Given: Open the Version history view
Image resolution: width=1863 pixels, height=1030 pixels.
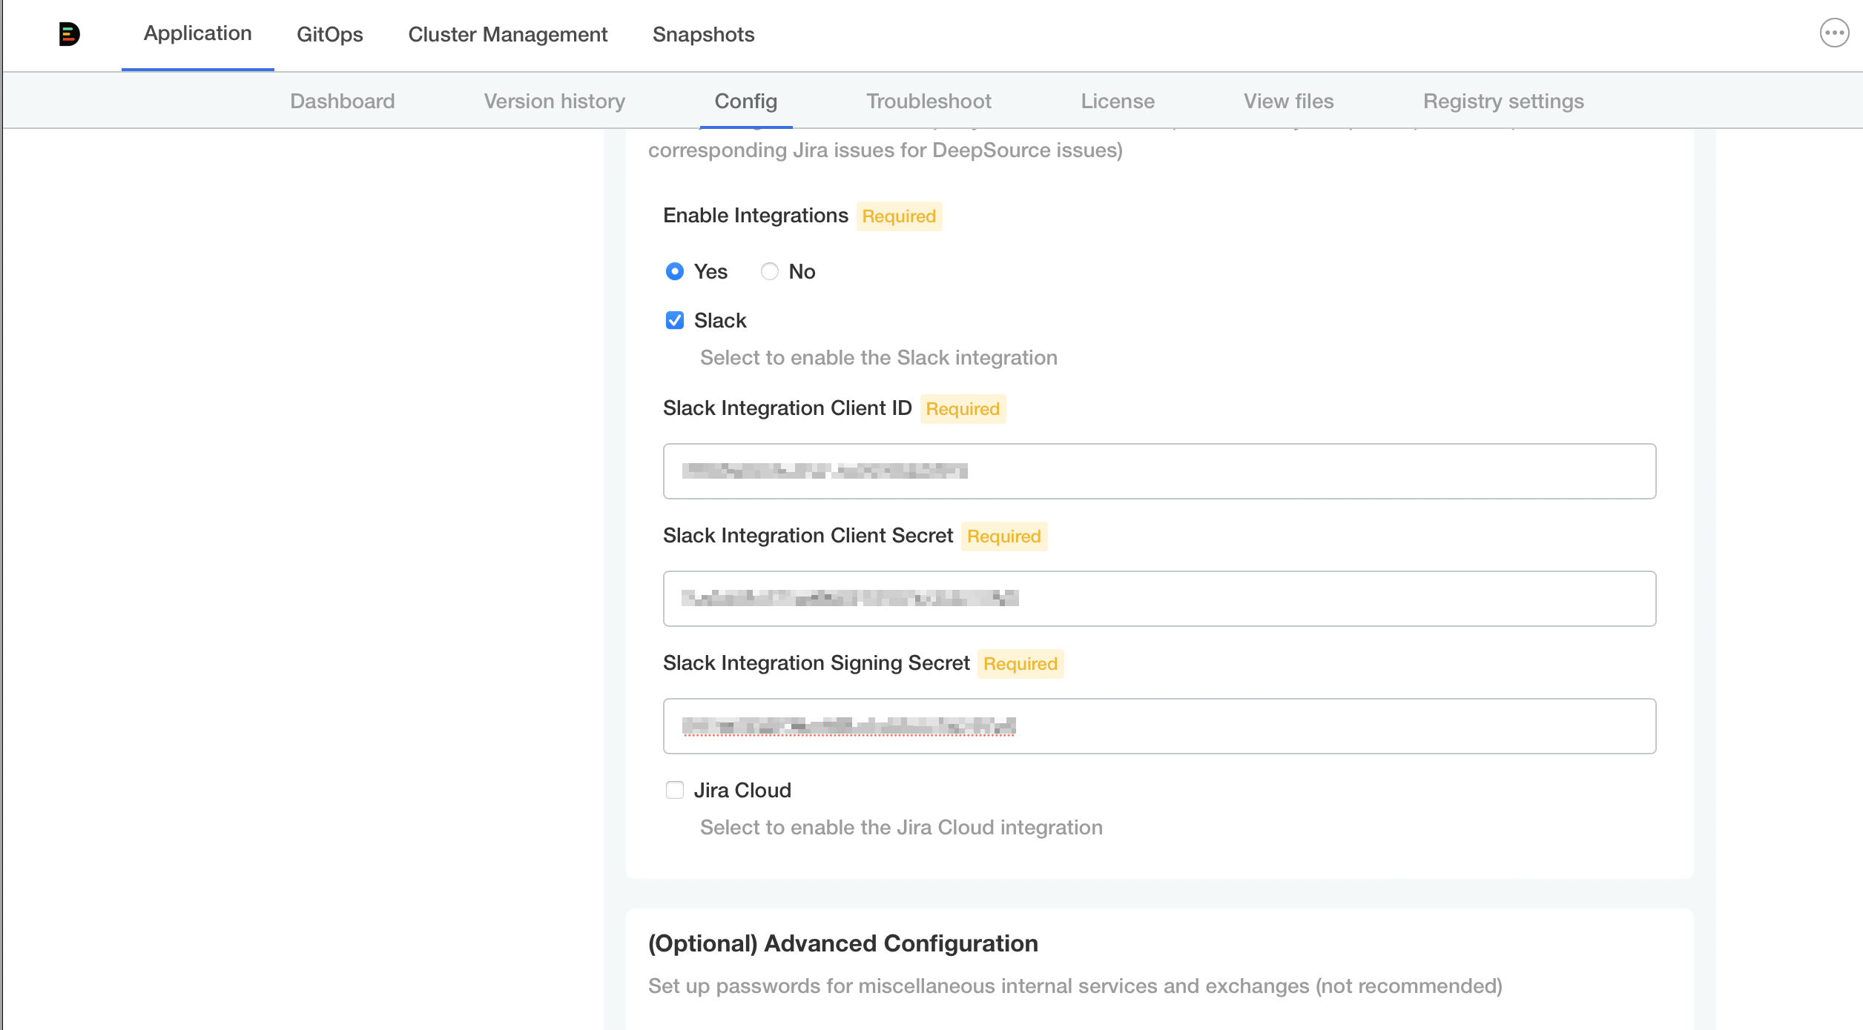Looking at the screenshot, I should pyautogui.click(x=554, y=101).
